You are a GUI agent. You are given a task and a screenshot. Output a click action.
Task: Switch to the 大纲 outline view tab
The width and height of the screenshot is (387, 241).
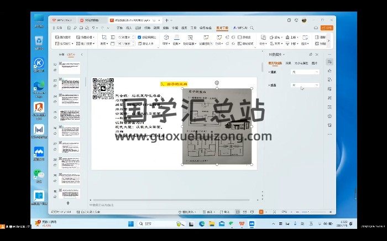click(61, 55)
